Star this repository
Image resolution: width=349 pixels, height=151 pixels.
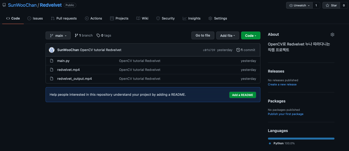[331, 6]
